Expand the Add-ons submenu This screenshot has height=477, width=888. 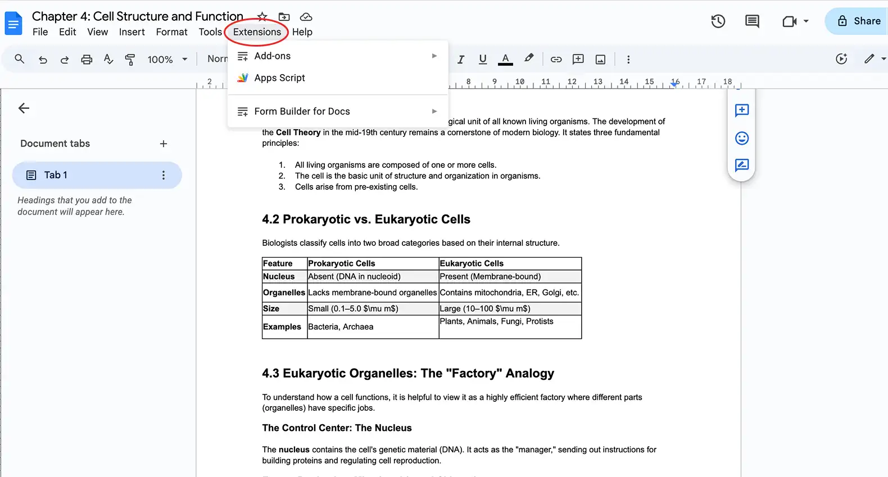338,56
